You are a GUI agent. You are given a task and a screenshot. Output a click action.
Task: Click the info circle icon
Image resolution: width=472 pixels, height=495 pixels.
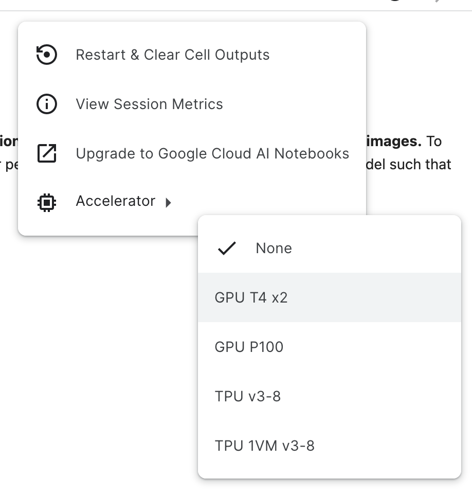[x=47, y=104]
